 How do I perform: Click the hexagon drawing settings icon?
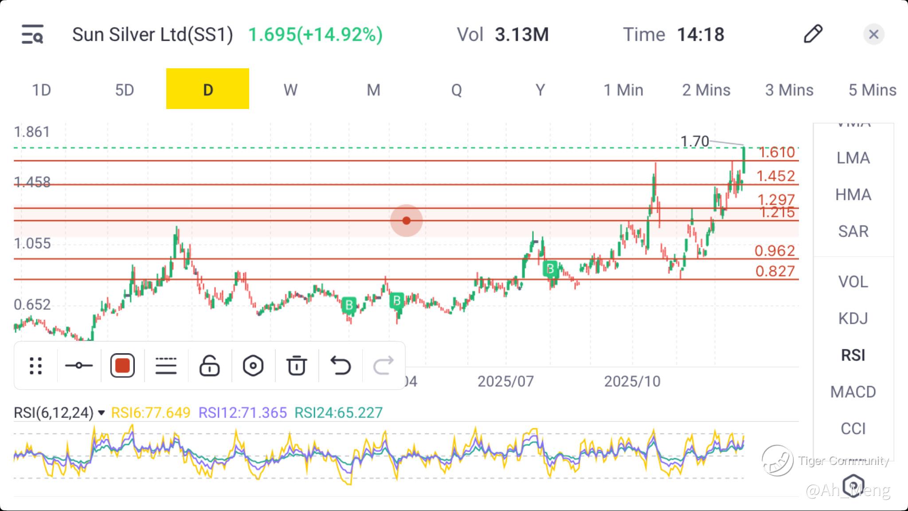[x=253, y=366]
